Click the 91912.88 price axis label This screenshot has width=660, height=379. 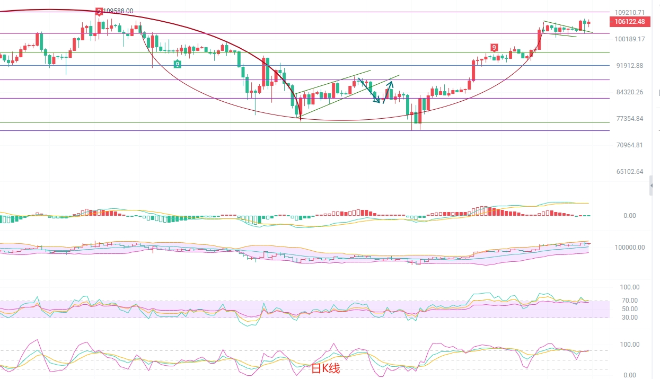630,66
